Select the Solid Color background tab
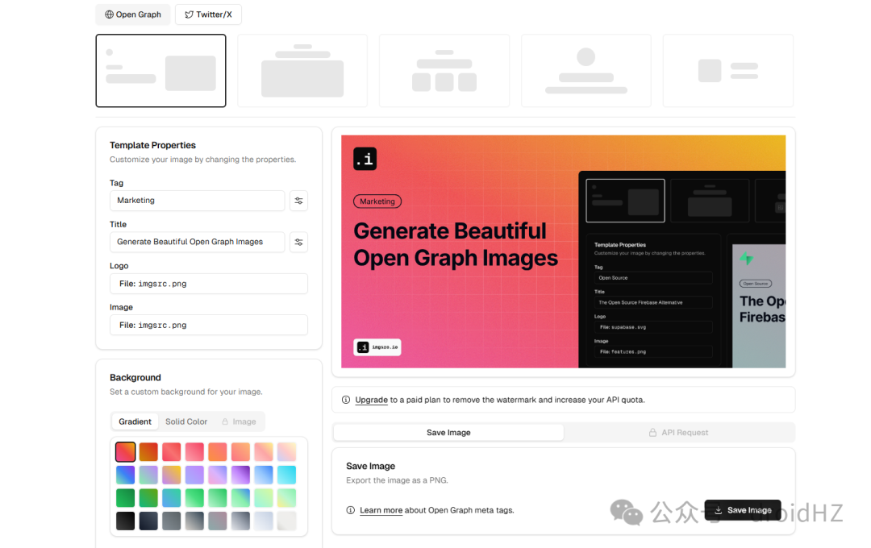This screenshot has width=871, height=548. click(x=186, y=421)
